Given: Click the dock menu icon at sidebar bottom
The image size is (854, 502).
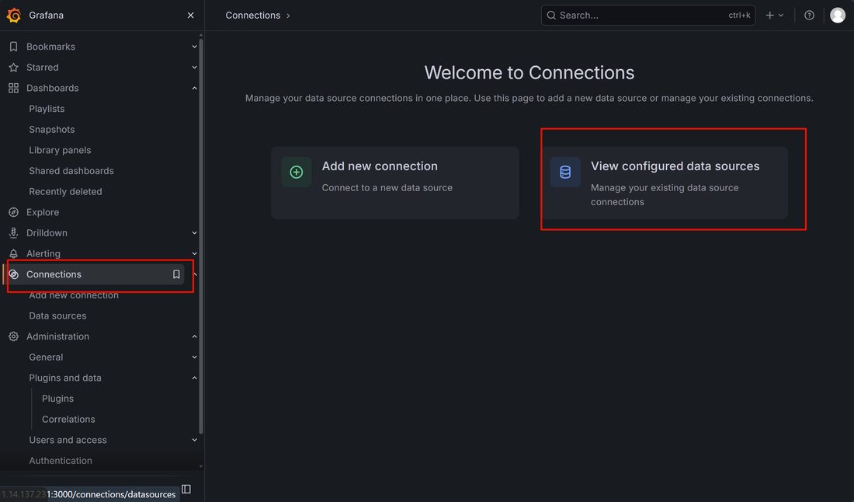Looking at the screenshot, I should pyautogui.click(x=186, y=489).
